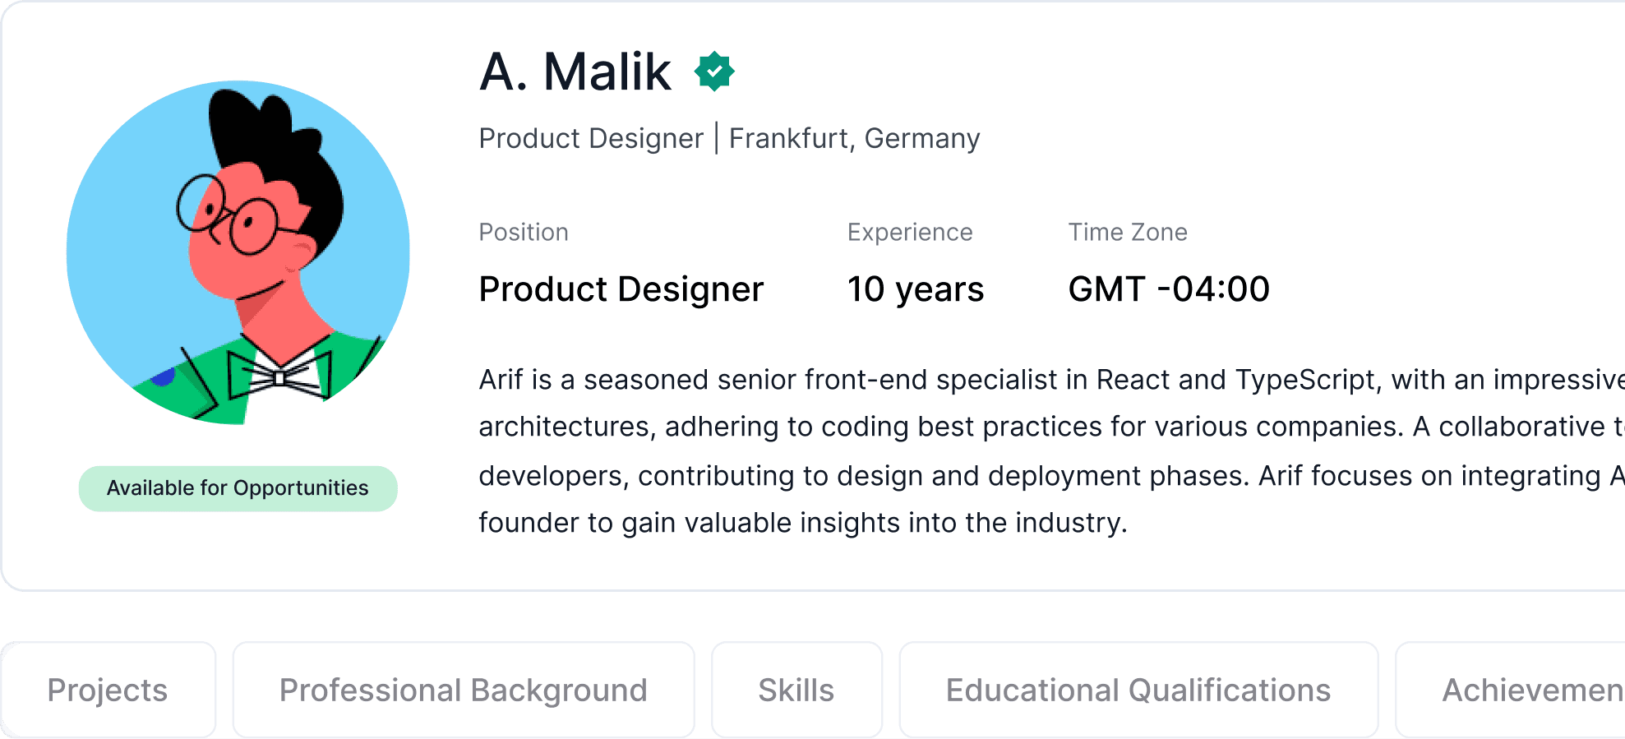Click the Product Designer subtitle beneath the name
This screenshot has height=739, width=1625.
[591, 138]
